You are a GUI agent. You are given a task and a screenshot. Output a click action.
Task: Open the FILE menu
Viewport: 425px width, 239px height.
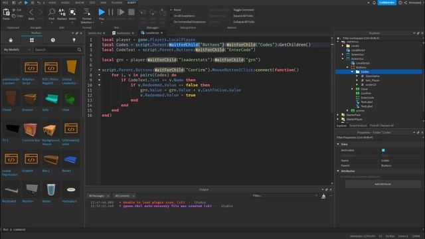pos(5,3)
